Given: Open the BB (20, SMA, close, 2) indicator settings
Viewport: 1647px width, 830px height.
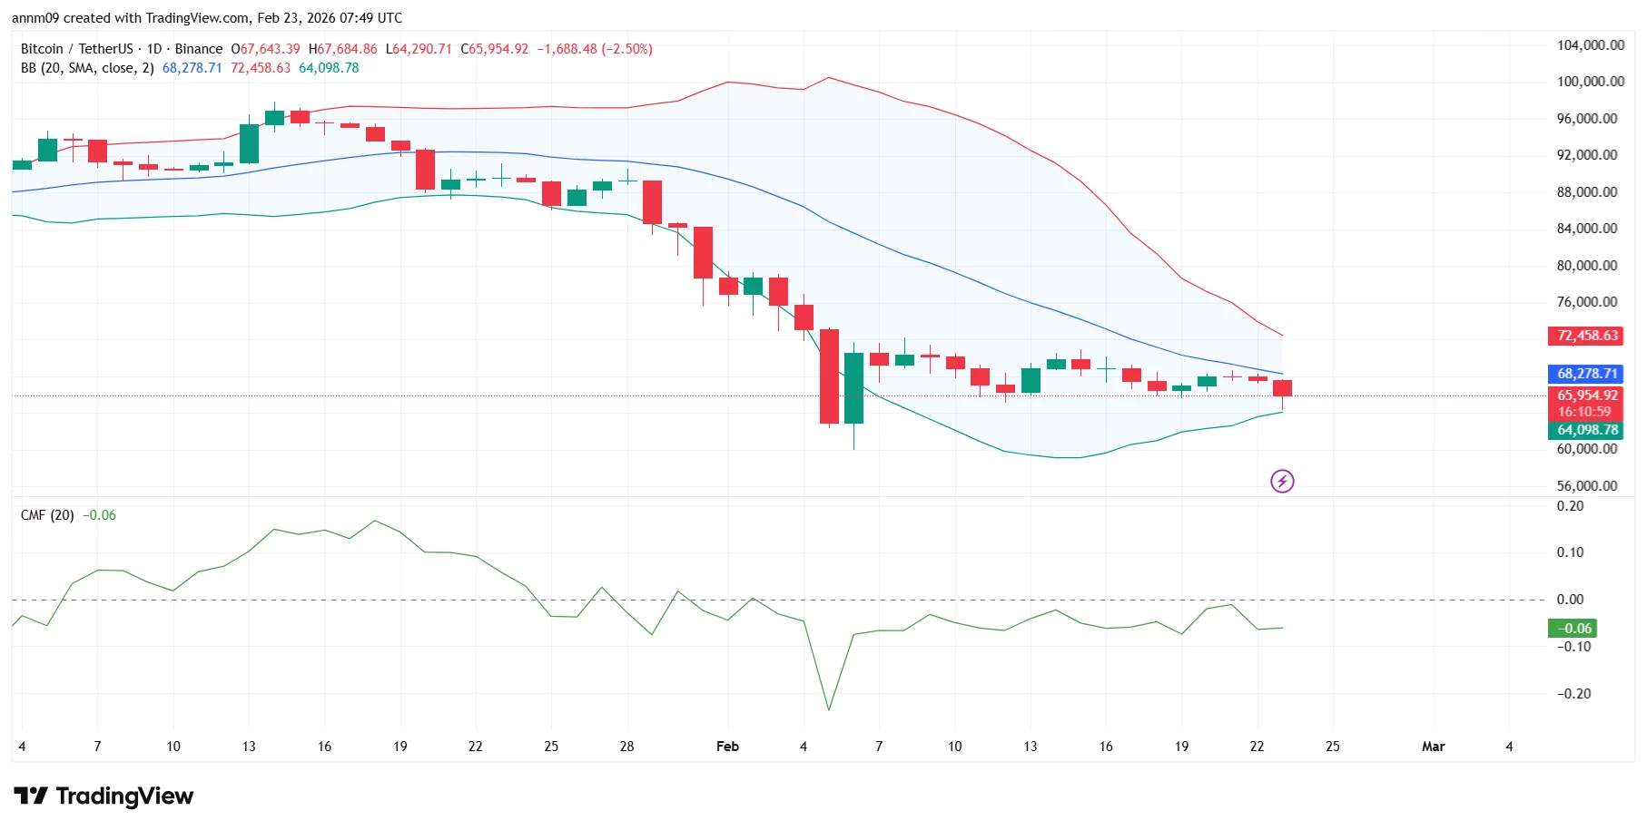Looking at the screenshot, I should (x=86, y=67).
